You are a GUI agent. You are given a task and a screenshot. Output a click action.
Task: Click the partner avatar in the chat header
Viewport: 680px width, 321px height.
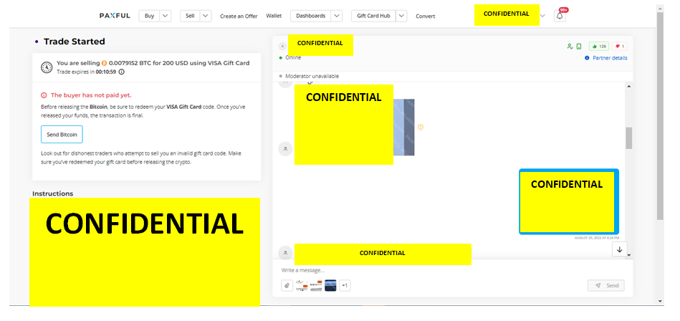pos(283,46)
